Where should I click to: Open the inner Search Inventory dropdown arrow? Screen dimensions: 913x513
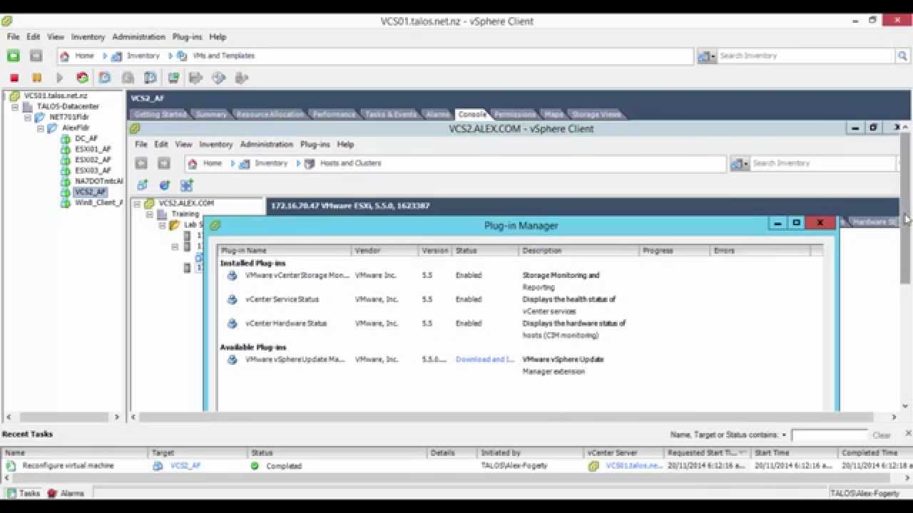745,164
